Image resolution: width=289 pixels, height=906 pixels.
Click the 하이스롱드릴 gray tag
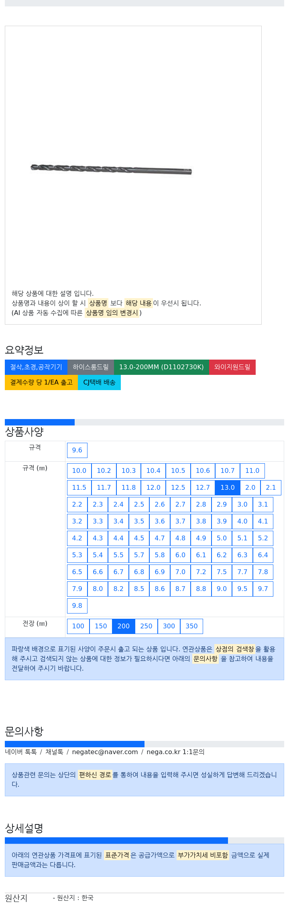tap(91, 367)
